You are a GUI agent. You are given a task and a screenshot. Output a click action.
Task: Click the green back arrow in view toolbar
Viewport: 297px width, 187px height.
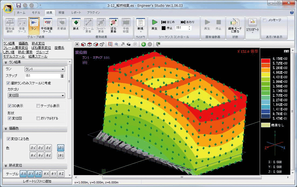coord(144,44)
